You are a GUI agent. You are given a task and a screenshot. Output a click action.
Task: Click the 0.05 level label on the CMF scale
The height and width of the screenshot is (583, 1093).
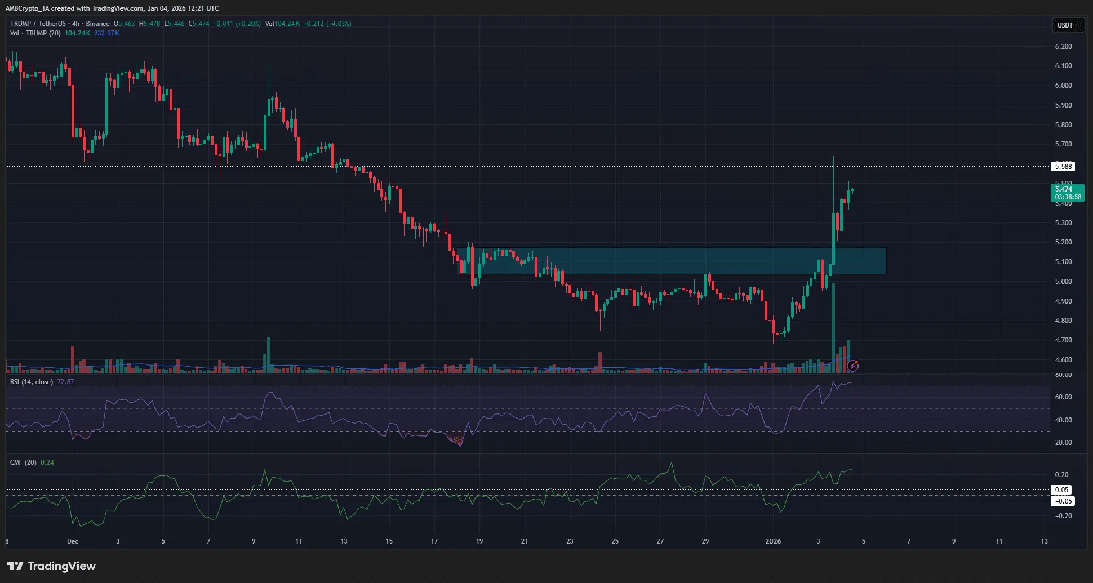1061,489
